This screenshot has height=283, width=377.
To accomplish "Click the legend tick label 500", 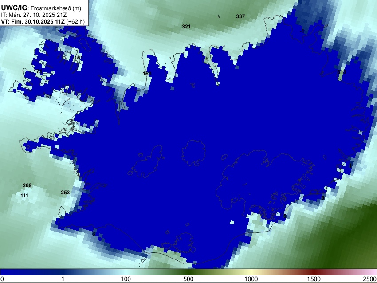I will [188, 279].
